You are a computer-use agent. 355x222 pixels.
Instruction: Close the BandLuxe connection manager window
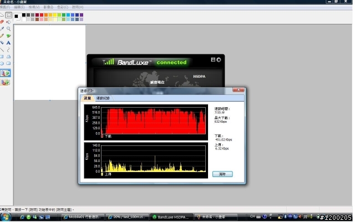[x=219, y=60]
